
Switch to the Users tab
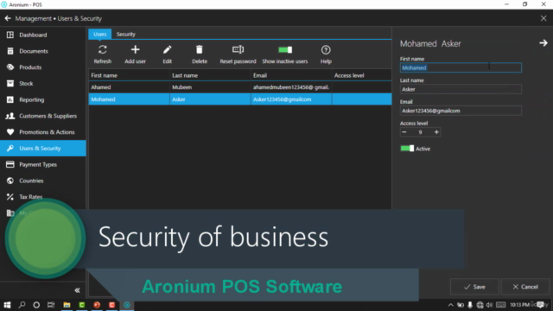click(x=100, y=35)
